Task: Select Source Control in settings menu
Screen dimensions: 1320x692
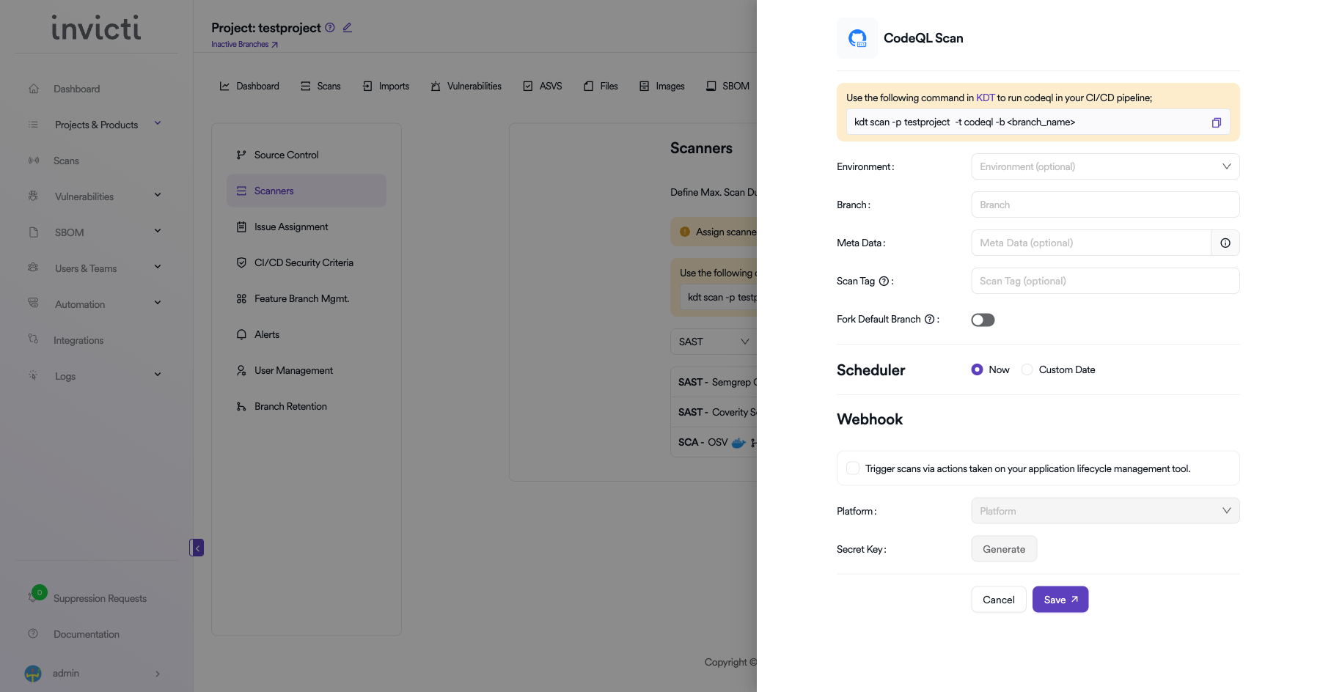Action: click(286, 155)
